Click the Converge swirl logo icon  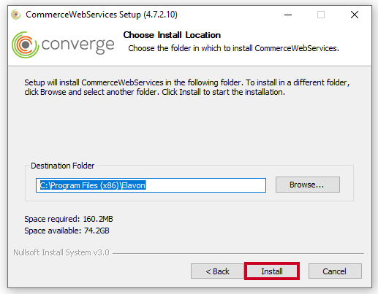pos(26,45)
